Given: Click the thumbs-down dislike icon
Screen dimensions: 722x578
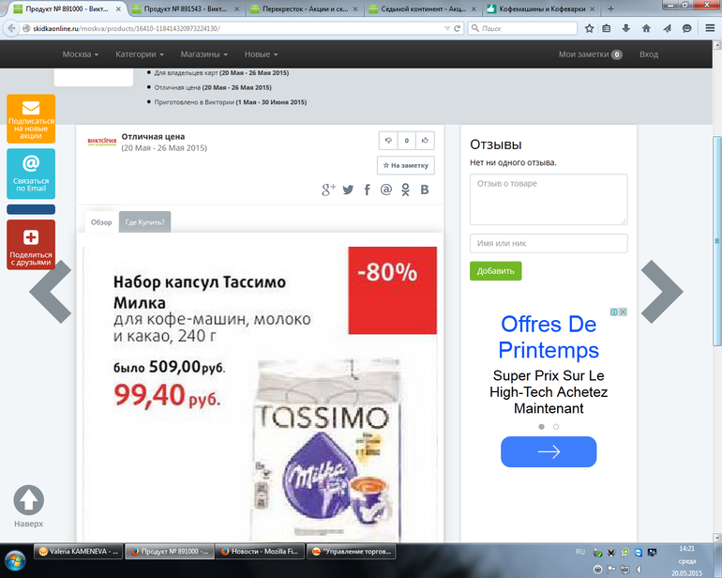Looking at the screenshot, I should point(388,141).
